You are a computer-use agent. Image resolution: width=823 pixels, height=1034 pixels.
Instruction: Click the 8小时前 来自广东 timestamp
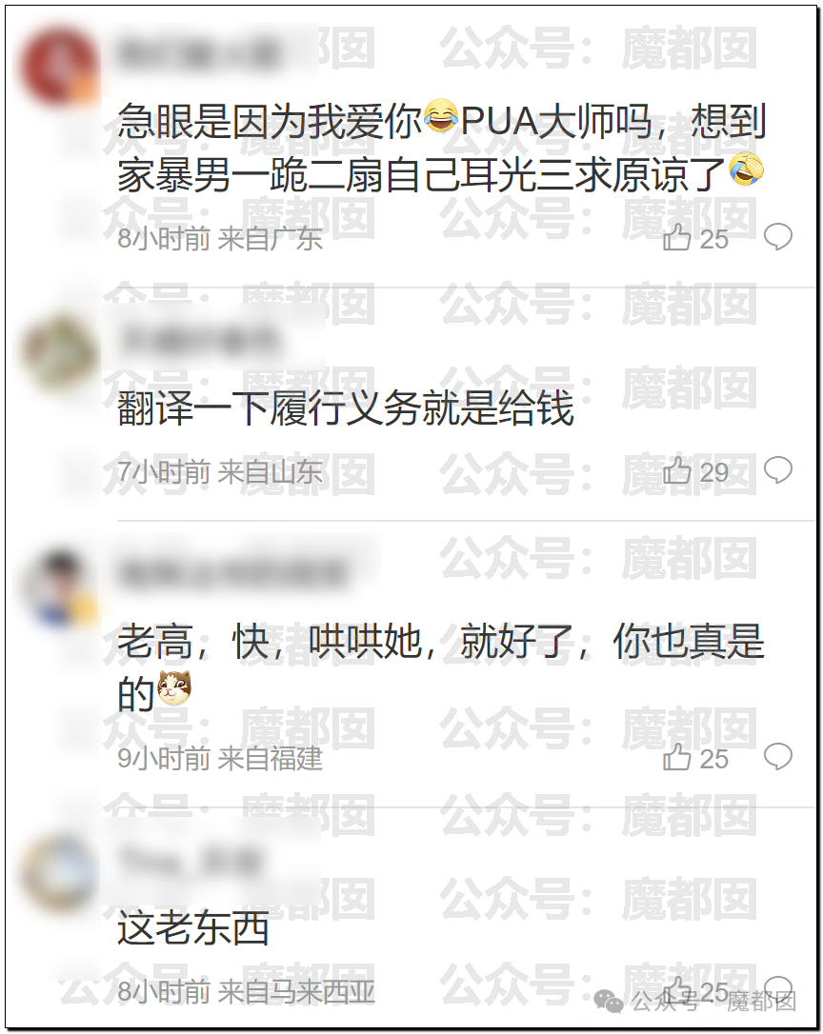coord(220,239)
